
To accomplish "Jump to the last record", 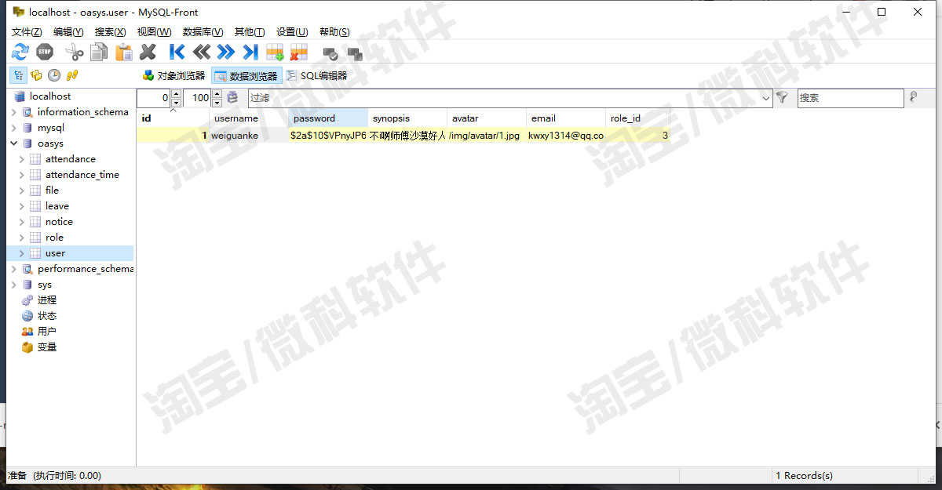I will (250, 53).
